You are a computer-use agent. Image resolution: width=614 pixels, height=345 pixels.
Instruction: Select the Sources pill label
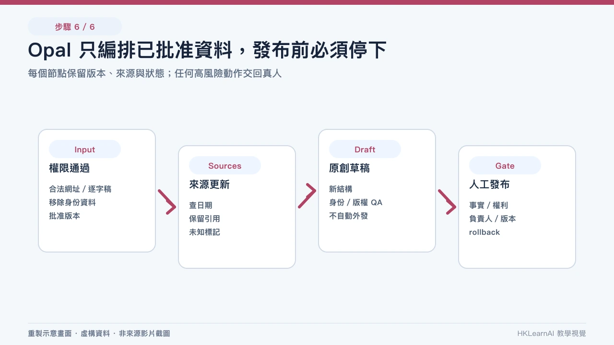click(x=225, y=166)
